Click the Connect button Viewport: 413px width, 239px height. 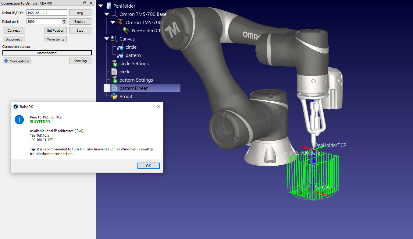tap(14, 30)
